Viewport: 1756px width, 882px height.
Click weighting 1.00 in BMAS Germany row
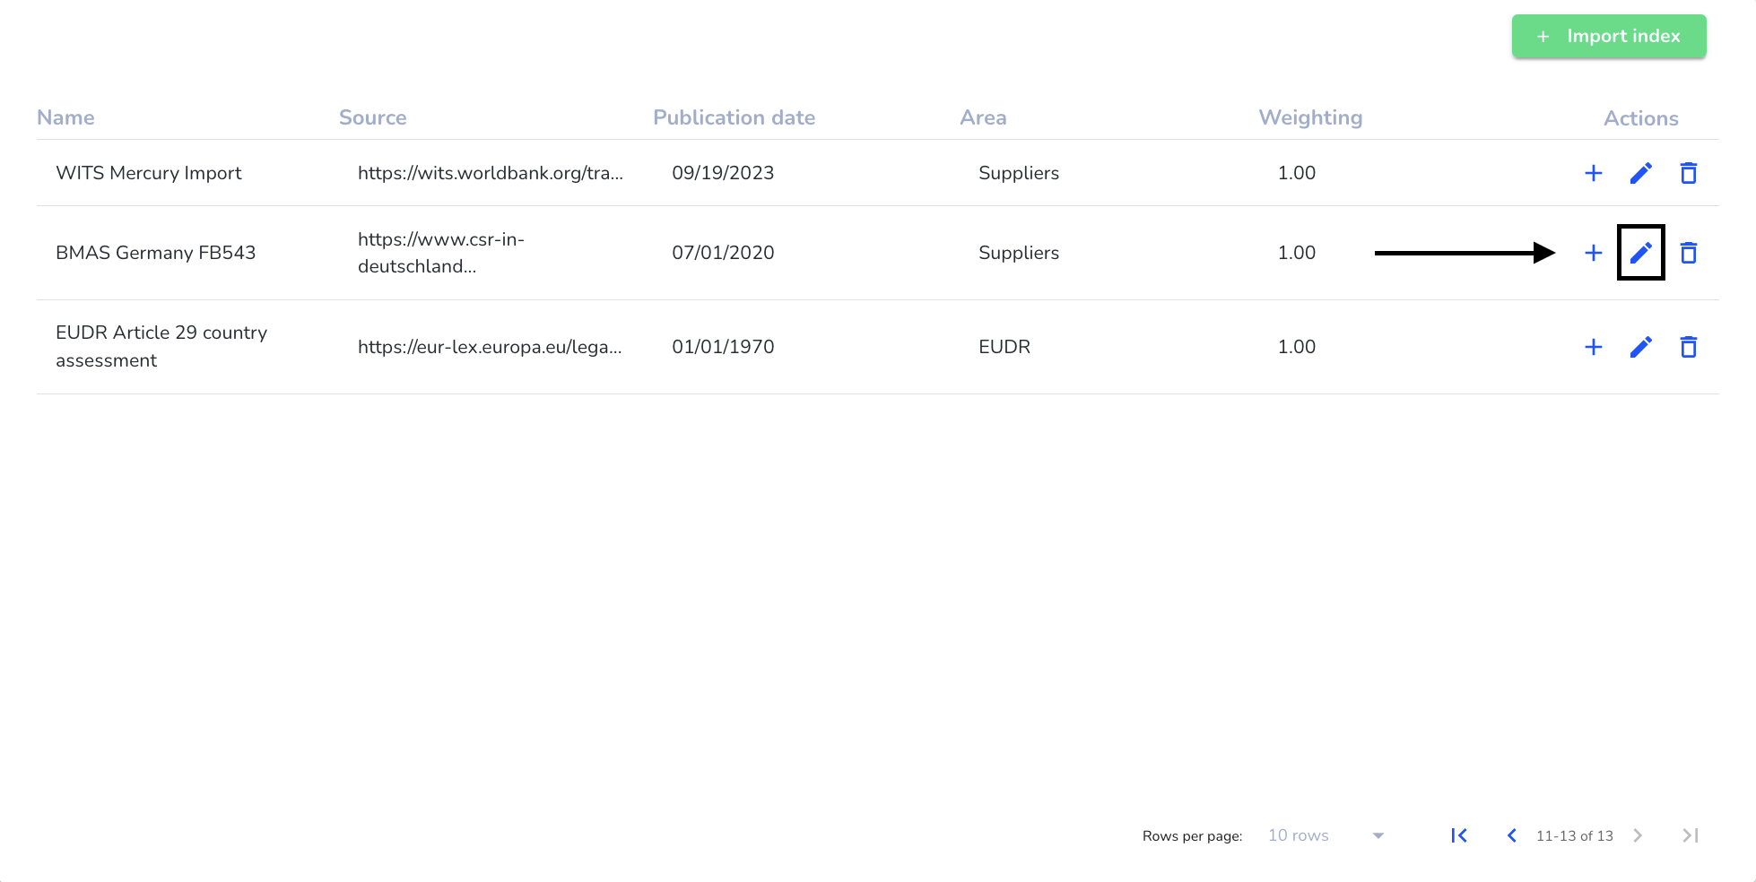pos(1297,253)
